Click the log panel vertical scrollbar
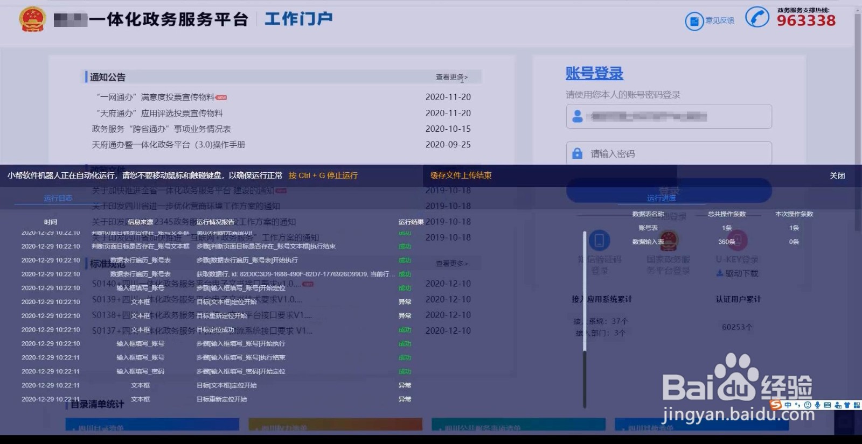 [x=585, y=320]
